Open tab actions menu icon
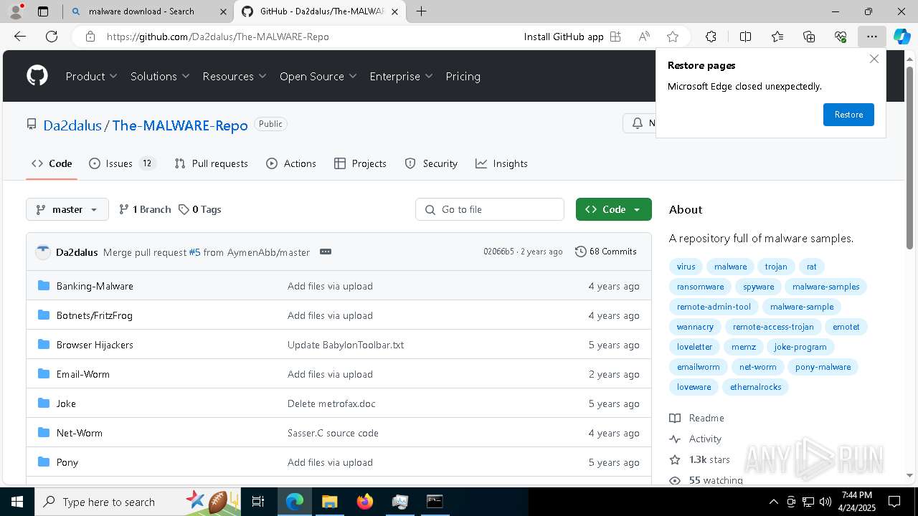This screenshot has height=516, width=918. tap(43, 11)
